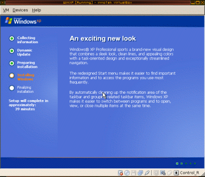Click the window menu icon in title bar
Image resolution: width=205 pixels, height=177 pixels.
point(3,2)
